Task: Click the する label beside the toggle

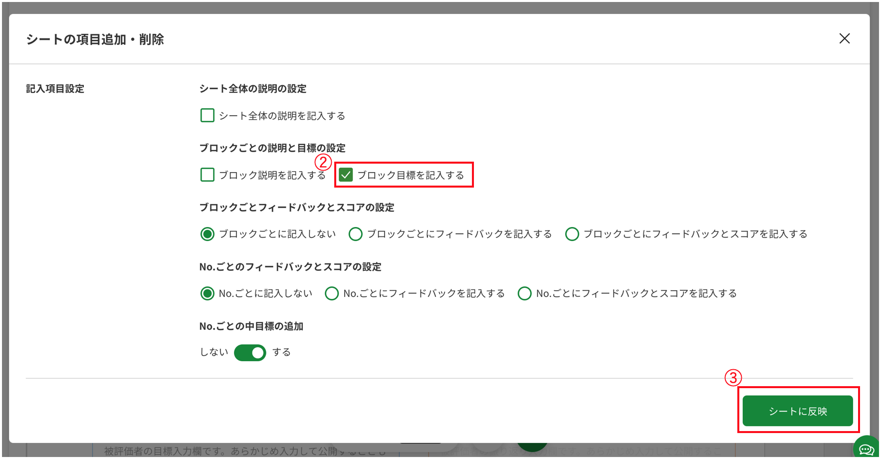Action: (281, 352)
